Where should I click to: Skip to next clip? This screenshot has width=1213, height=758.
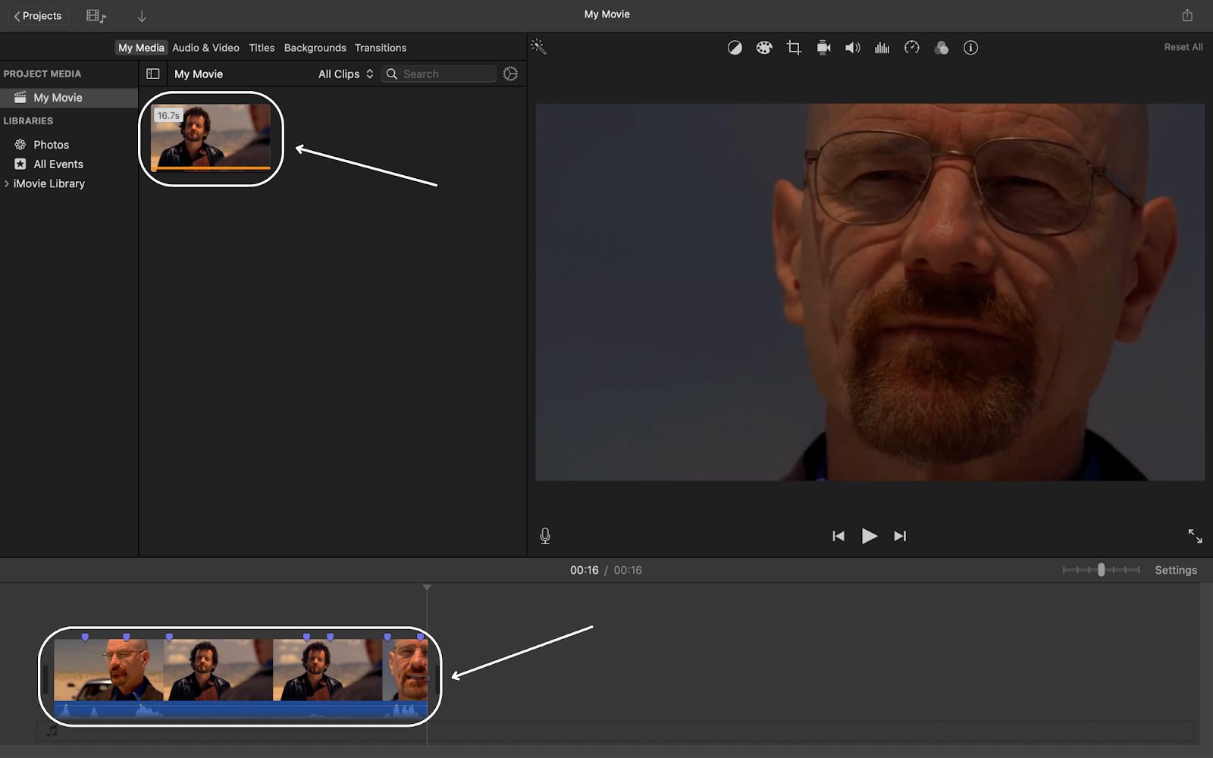(900, 536)
